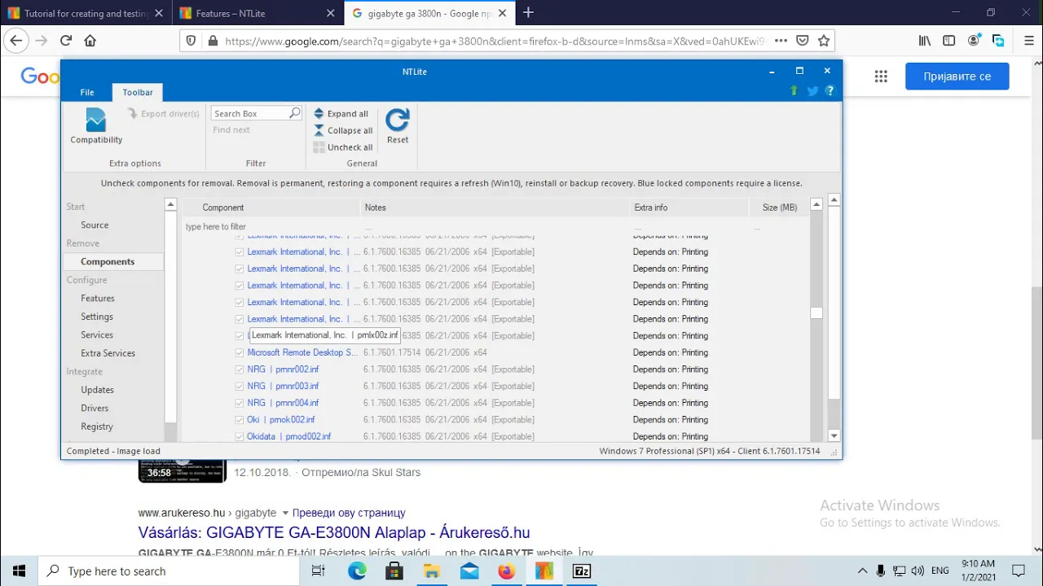Viewport: 1043px width, 586px height.
Task: Open dropdown arrow next to arukereso.hu gigabyte result
Action: coord(285,514)
